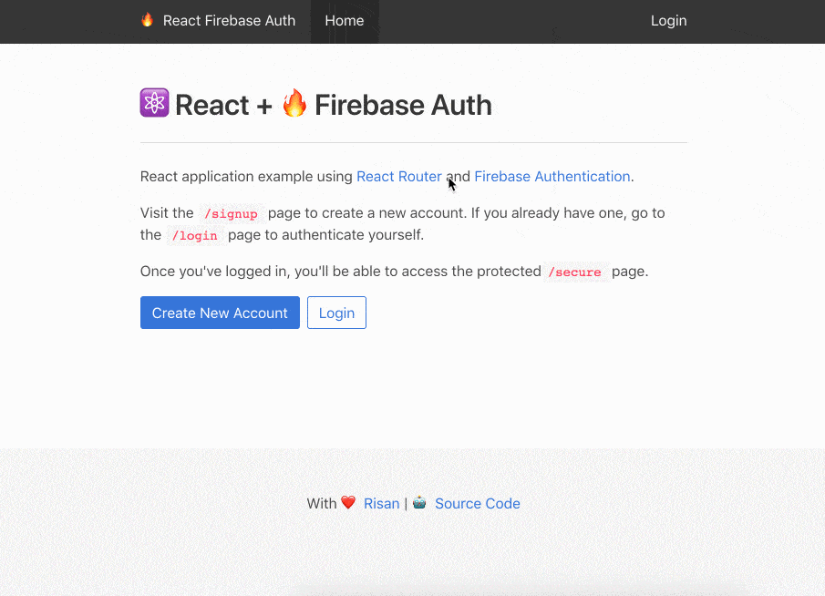Click the flame icon in the navbar
Image resolution: width=825 pixels, height=596 pixels.
pos(148,20)
